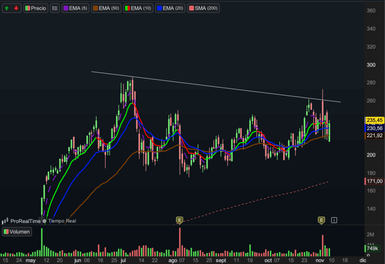
Task: Click the blue EMA (20) color swatch
Action: [x=160, y=8]
